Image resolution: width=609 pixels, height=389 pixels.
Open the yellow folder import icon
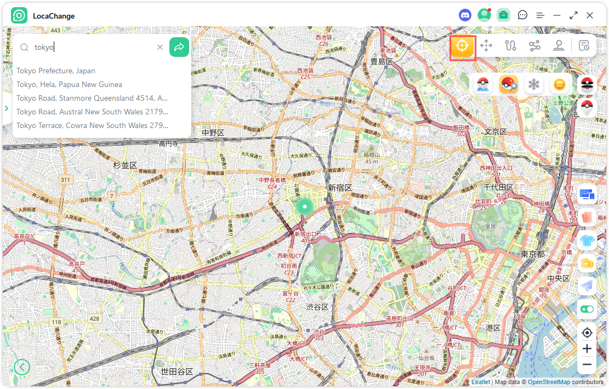587,263
